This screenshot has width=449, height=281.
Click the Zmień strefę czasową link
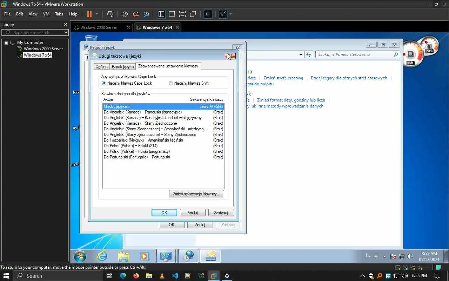coord(283,78)
